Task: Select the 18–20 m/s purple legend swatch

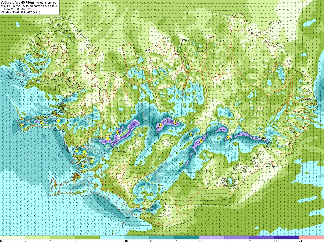Action: 237,238
